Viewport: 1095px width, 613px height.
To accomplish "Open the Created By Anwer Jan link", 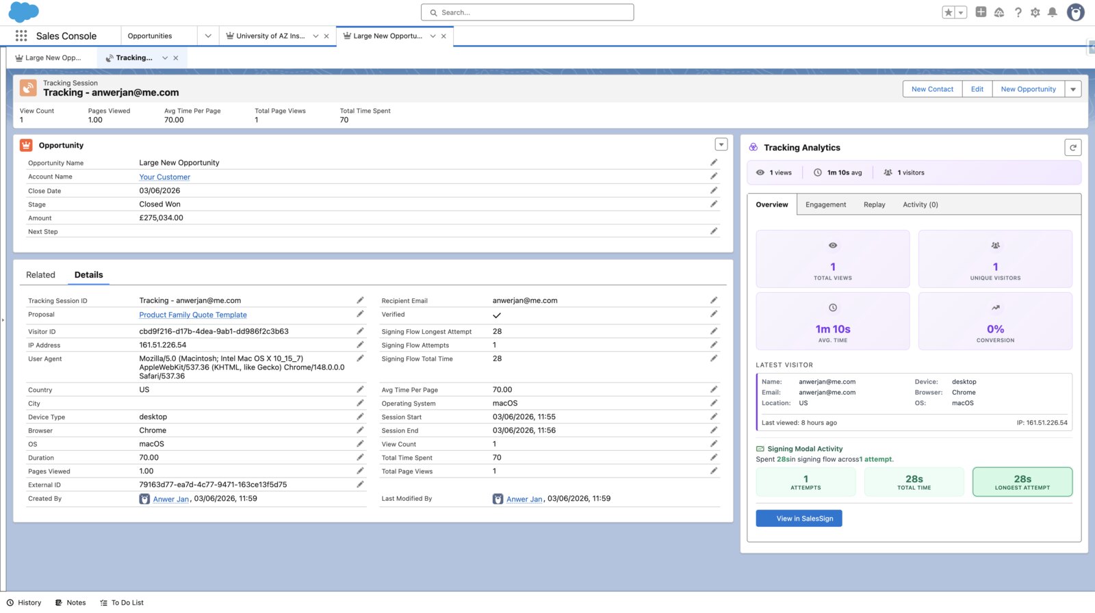I will coord(171,499).
